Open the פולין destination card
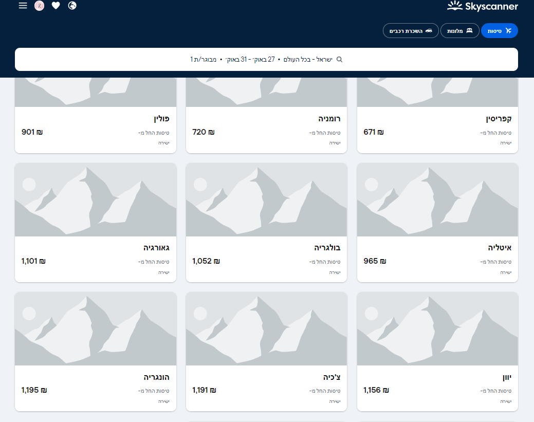This screenshot has height=422, width=534. click(x=96, y=116)
